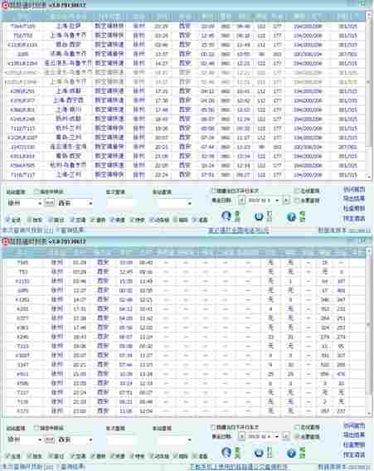Viewport: 374px width, 471px height.
Task: Swap 徐州 and 西安 stations in top window
Action: point(49,203)
